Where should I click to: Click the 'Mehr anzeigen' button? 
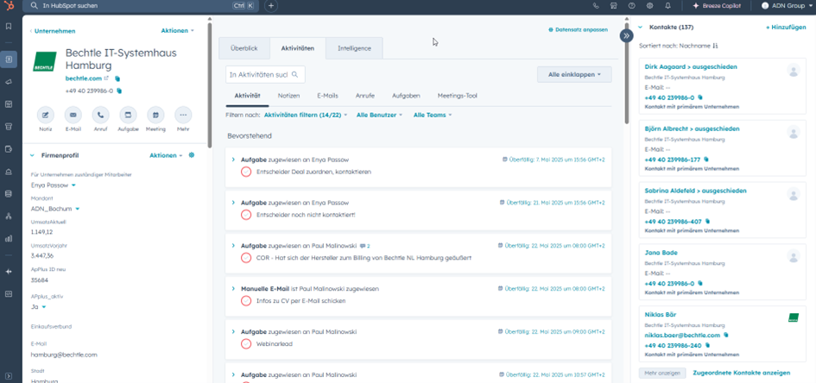pyautogui.click(x=662, y=374)
